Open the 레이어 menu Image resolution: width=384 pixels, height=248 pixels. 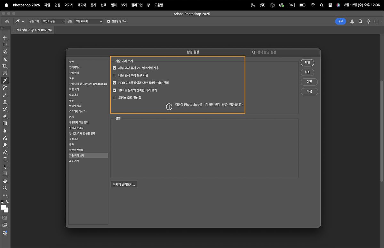coord(82,5)
